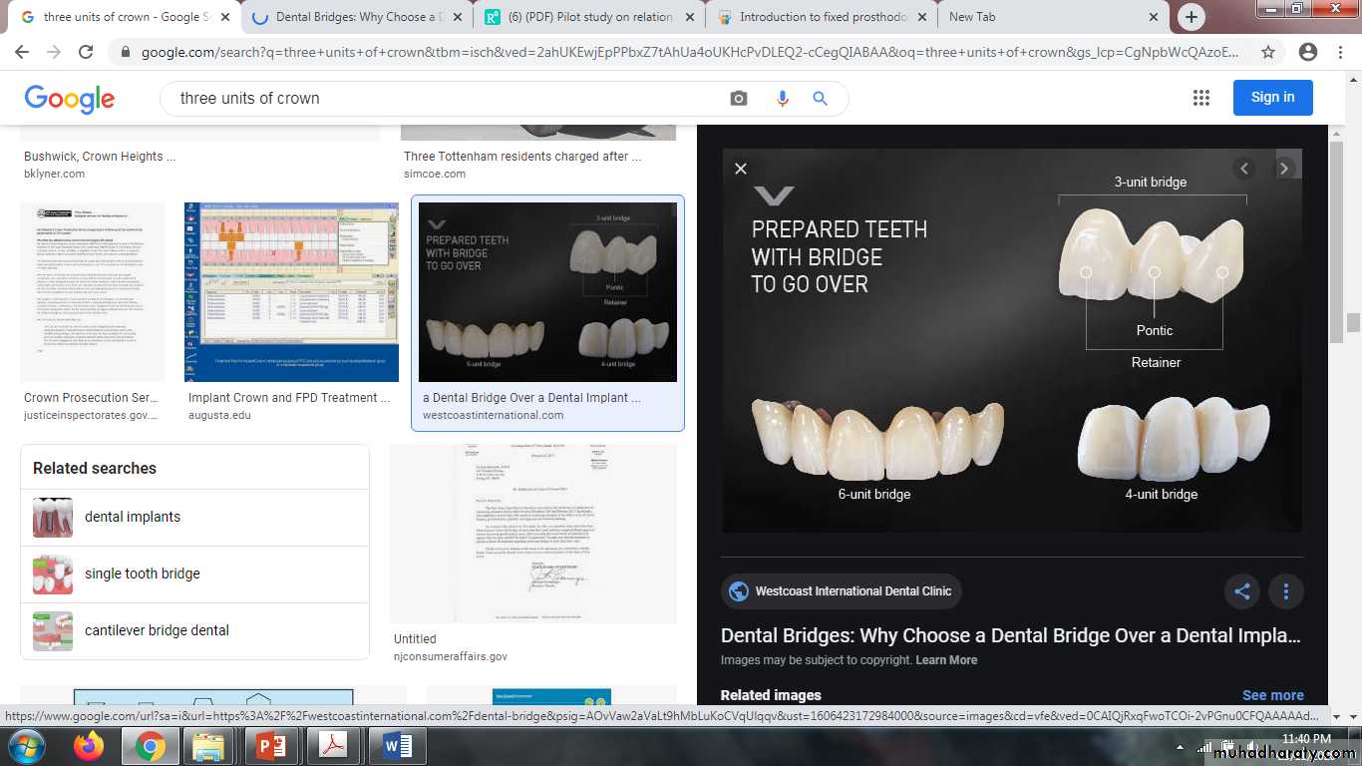1362x766 pixels.
Task: Reload the current page
Action: 86,52
